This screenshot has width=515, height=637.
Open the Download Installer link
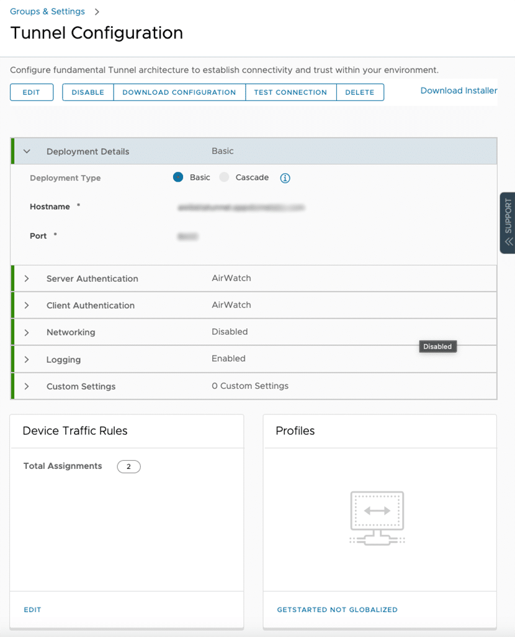click(x=459, y=91)
